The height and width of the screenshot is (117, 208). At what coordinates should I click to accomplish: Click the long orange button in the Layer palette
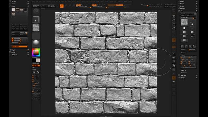[x=19, y=46]
